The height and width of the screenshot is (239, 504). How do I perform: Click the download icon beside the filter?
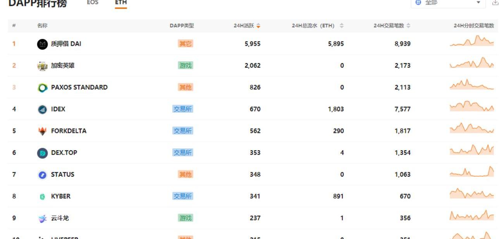[495, 2]
